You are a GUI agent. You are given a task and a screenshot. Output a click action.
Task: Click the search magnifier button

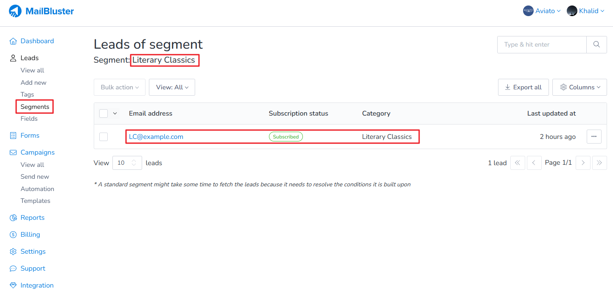pos(596,44)
